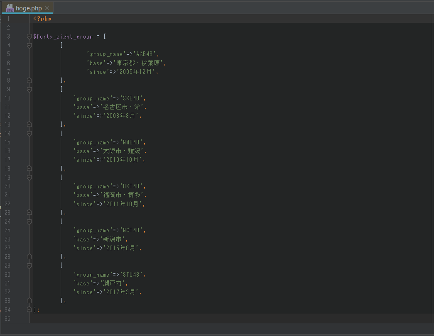Click the '2010年10月' string
Image resolution: width=434 pixels, height=336 pixels.
click(x=123, y=160)
